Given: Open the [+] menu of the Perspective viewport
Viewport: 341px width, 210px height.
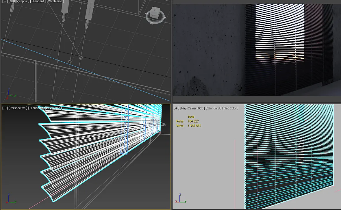Looking at the screenshot, I should pyautogui.click(x=5, y=108).
